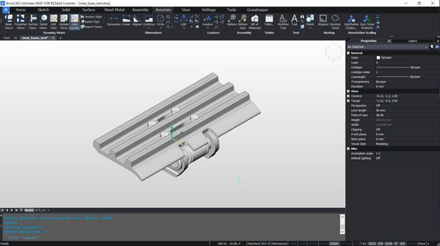Open the Section View tool

(33, 22)
